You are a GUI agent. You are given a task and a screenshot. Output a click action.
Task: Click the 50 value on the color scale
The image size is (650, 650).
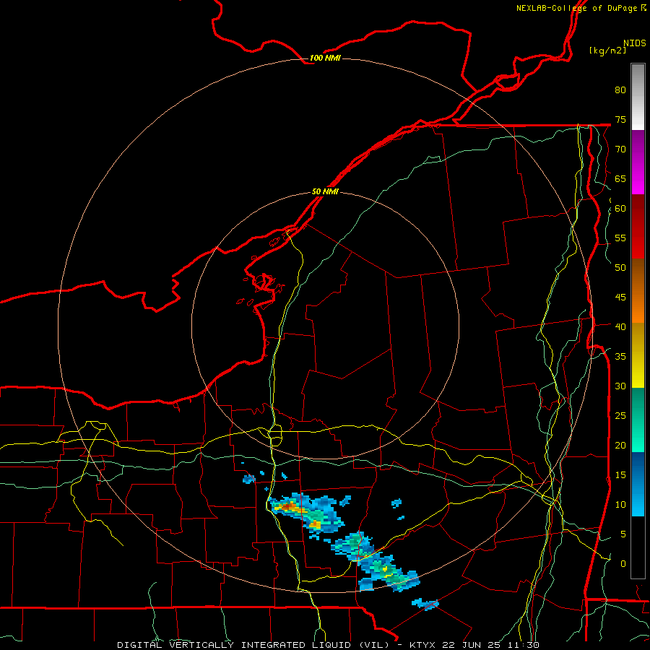[620, 267]
